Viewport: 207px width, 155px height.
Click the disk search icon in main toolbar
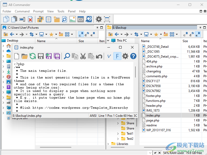[89, 19]
